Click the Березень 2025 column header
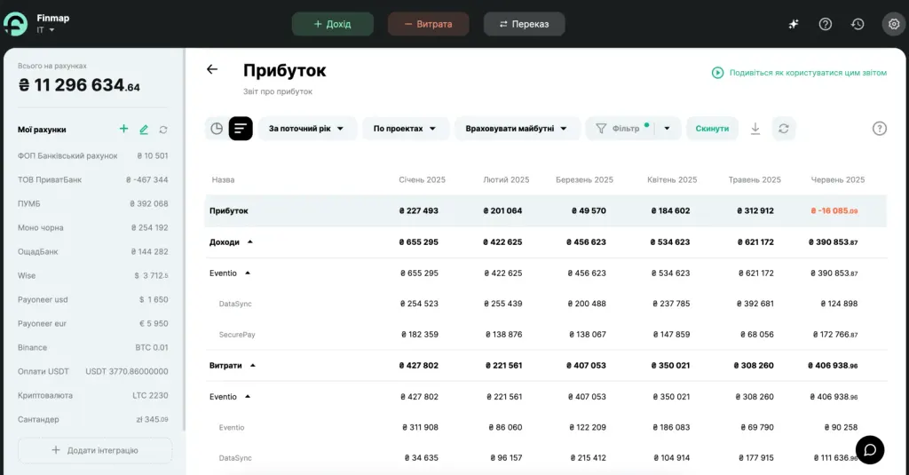The image size is (909, 475). pyautogui.click(x=584, y=180)
